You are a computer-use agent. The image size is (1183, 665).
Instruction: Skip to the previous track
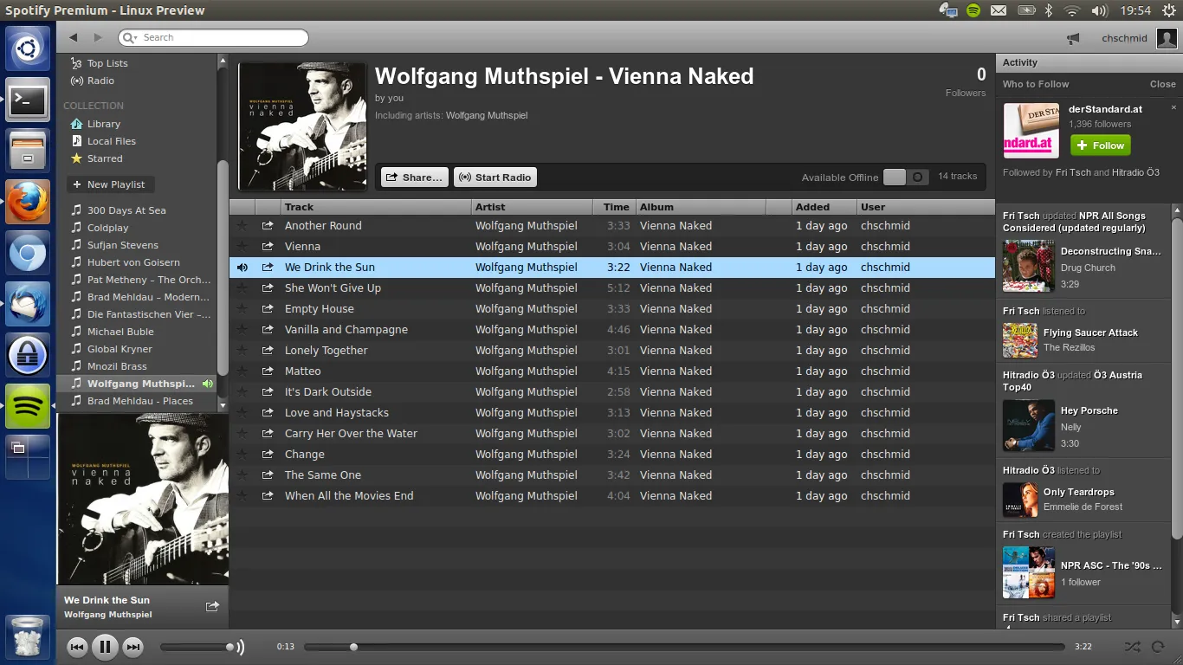(77, 647)
